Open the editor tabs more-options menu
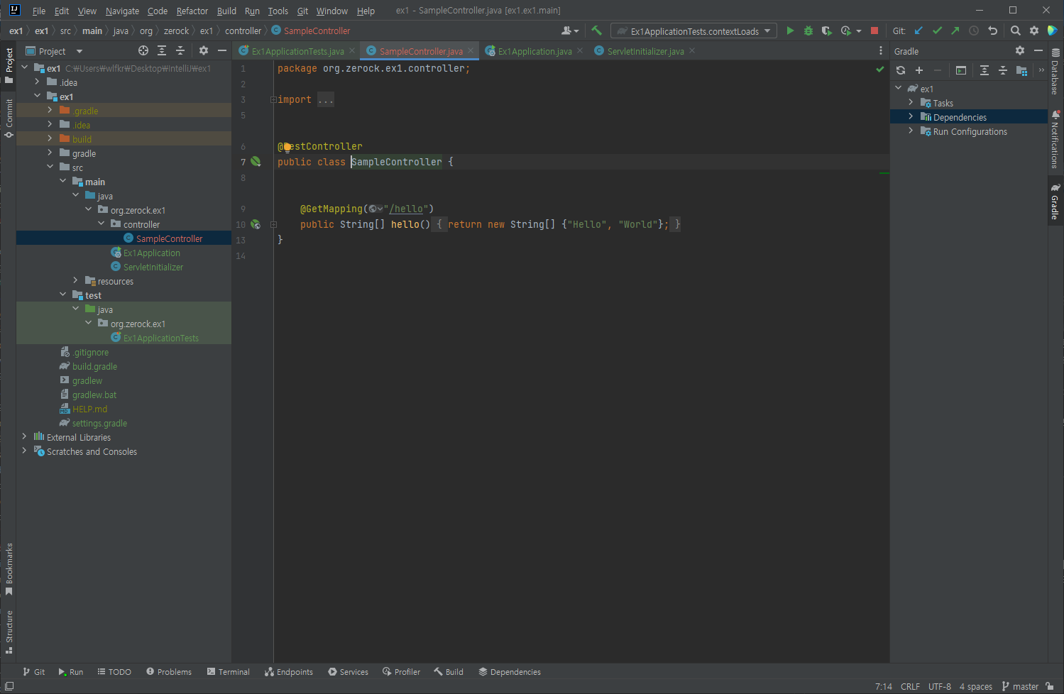 tap(881, 50)
